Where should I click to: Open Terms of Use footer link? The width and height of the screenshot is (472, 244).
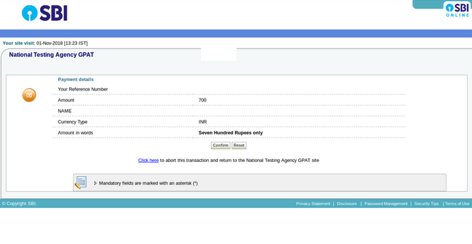(x=457, y=204)
